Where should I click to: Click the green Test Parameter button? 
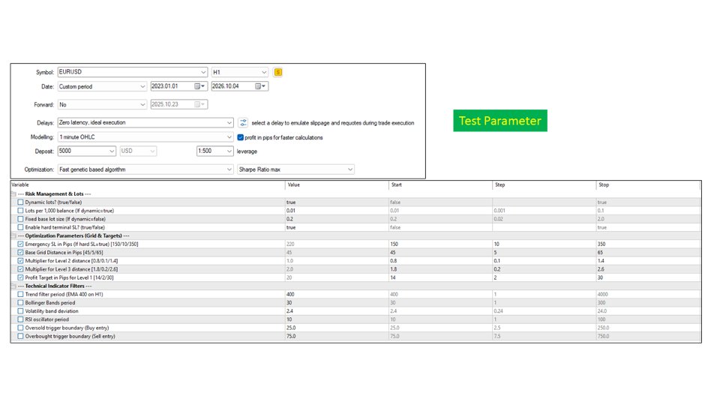click(x=500, y=121)
